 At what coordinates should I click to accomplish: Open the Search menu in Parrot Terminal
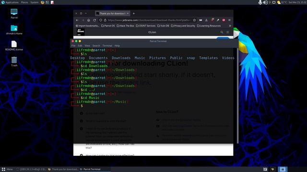96,46
